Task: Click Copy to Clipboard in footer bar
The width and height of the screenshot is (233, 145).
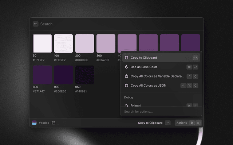Action: pyautogui.click(x=150, y=123)
